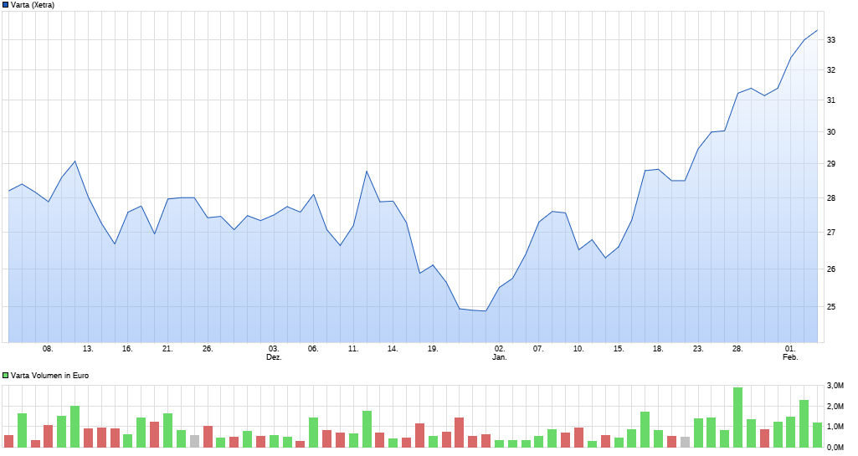Screen dimensions: 858x456
Task: Click the price axis value 31
Action: point(830,100)
